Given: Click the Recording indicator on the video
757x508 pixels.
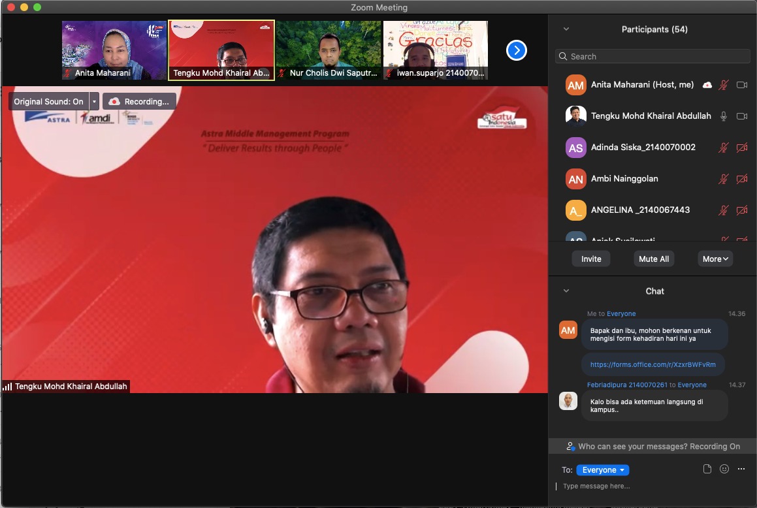Looking at the screenshot, I should pos(139,101).
